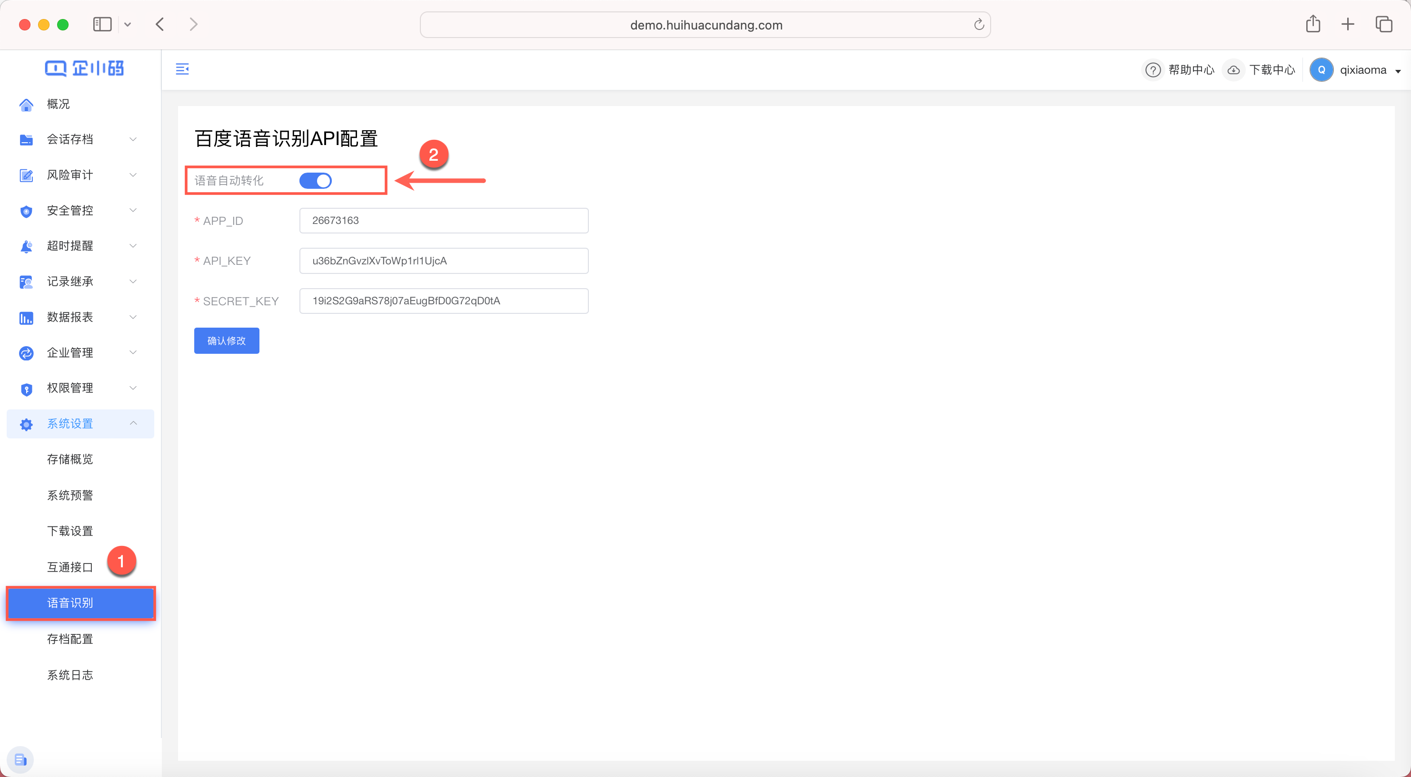Click the 企小码 logo
The height and width of the screenshot is (777, 1411).
84,68
